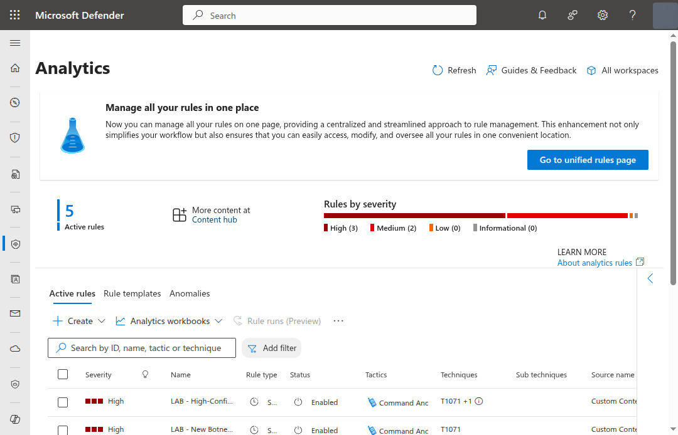Open the Exposure management compass icon
The width and height of the screenshot is (678, 435).
tap(14, 102)
